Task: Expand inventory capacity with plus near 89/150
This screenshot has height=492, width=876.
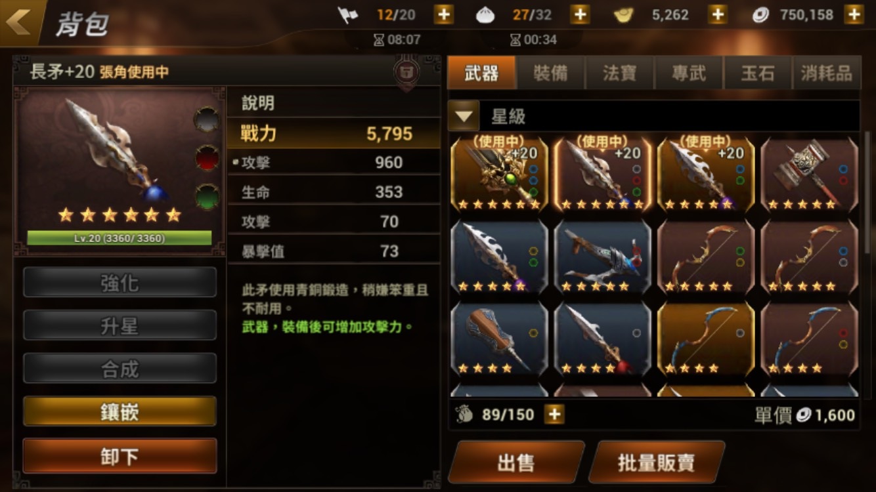Action: tap(554, 414)
